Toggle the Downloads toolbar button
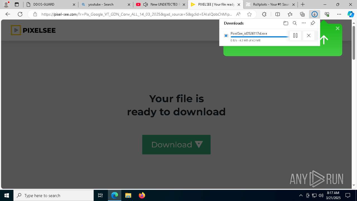The image size is (357, 201). tap(315, 14)
